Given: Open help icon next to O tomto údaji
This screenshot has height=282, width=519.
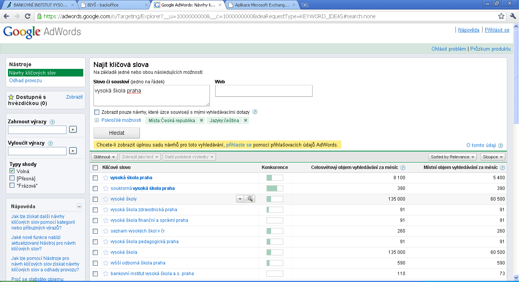Looking at the screenshot, I should (x=500, y=145).
